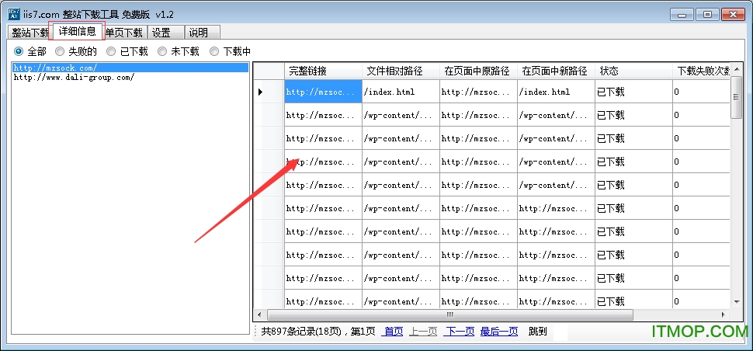
Task: Click the horizontal scrollbar left arrow
Action: point(259,315)
